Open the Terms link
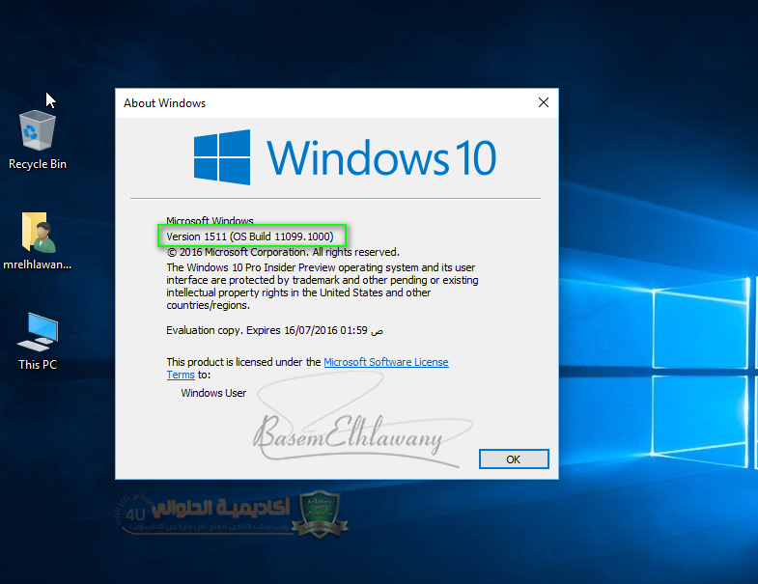Screen dimensions: 758x584 tap(181, 375)
